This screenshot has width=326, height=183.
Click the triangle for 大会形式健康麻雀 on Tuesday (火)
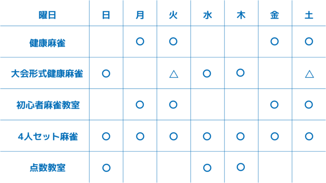tap(173, 74)
